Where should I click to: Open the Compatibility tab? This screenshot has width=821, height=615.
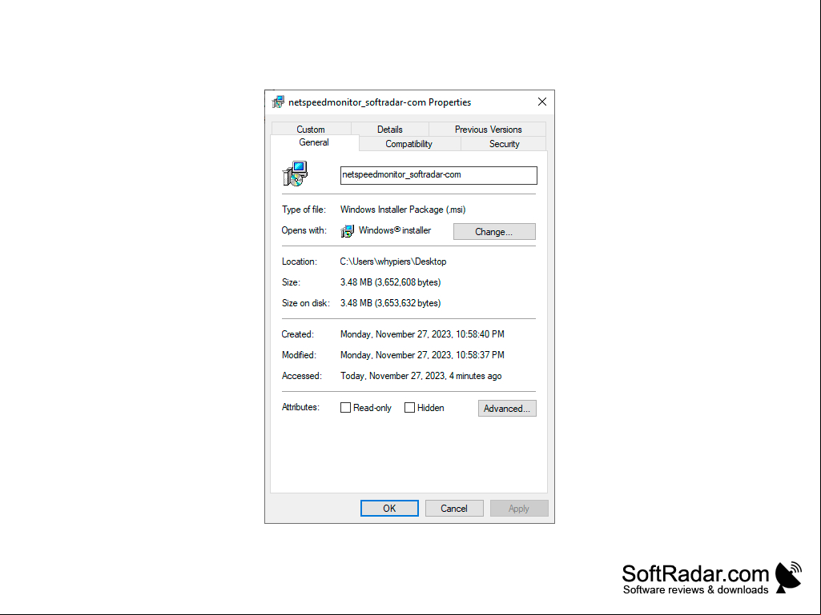click(x=409, y=144)
